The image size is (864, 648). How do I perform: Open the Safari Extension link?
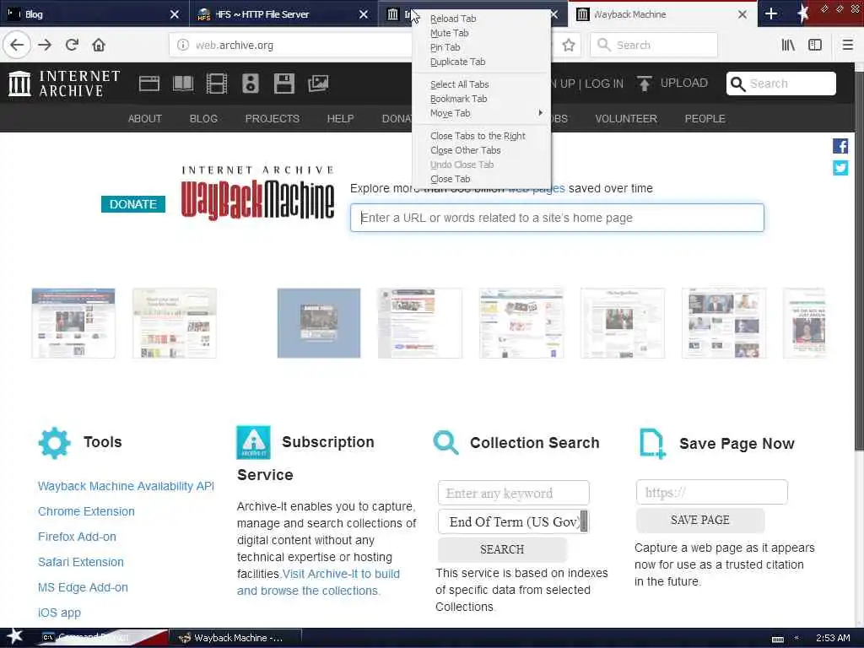80,562
